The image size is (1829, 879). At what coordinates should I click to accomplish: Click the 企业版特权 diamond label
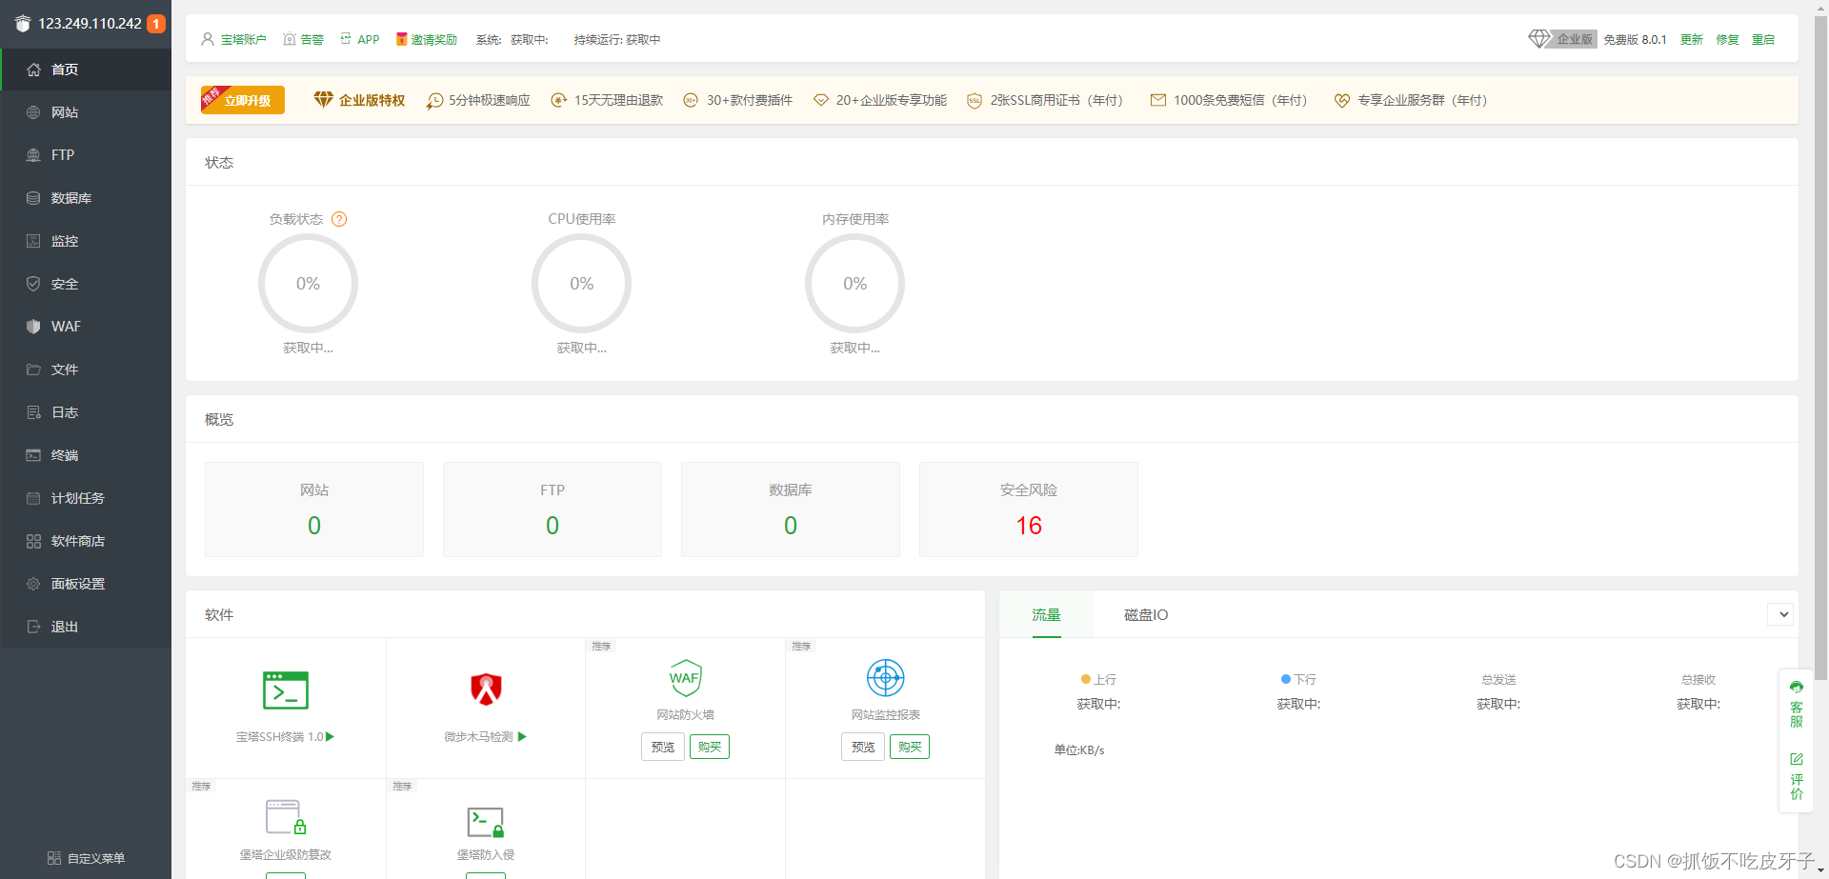tap(359, 100)
